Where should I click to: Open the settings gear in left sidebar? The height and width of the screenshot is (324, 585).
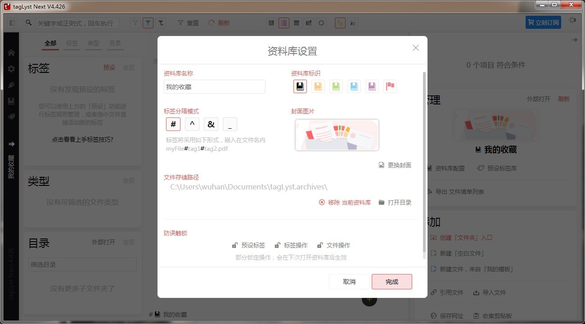pyautogui.click(x=10, y=68)
